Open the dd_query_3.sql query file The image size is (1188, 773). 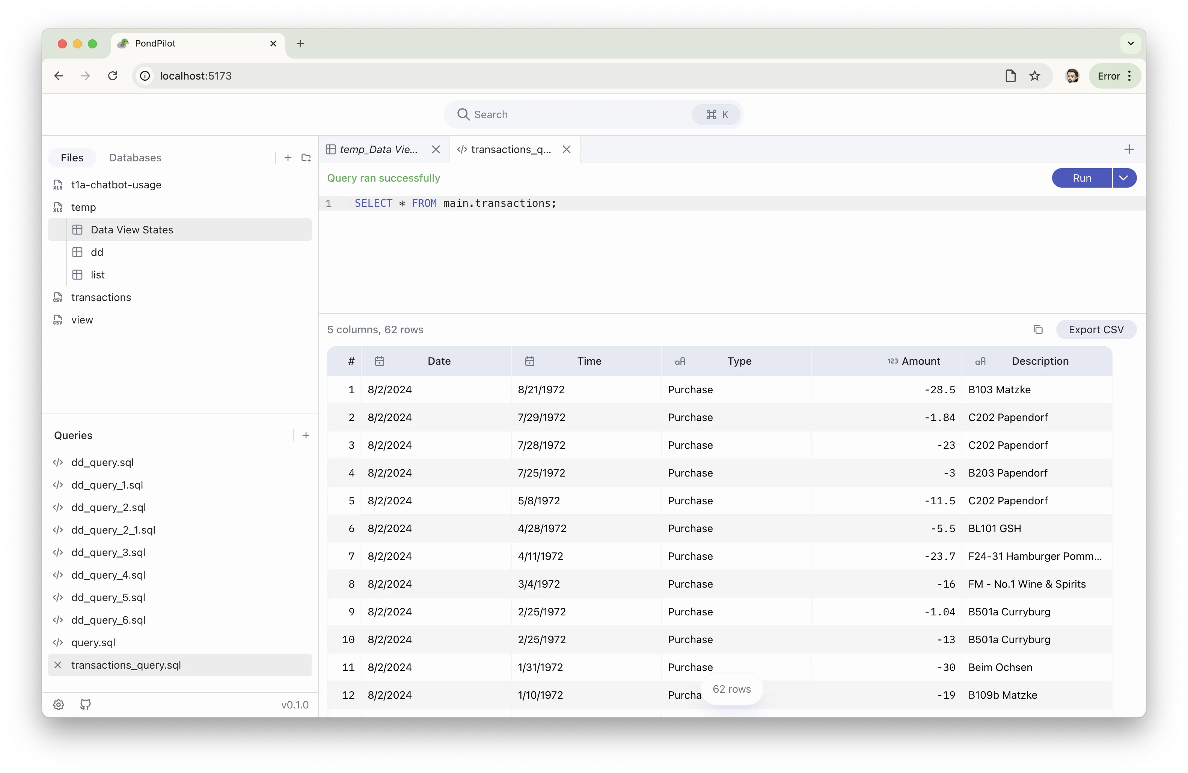(x=108, y=552)
